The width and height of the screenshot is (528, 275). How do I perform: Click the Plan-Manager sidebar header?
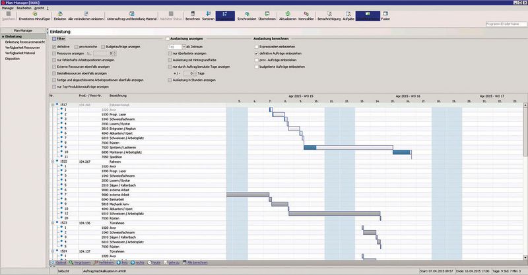tap(23, 30)
